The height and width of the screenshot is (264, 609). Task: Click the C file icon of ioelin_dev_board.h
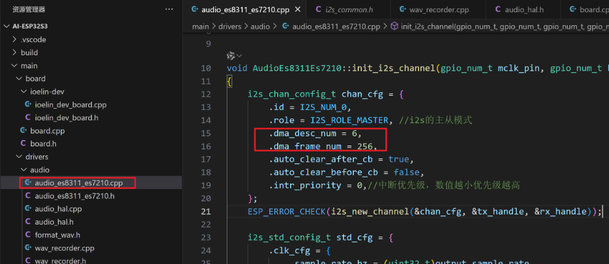(28, 118)
